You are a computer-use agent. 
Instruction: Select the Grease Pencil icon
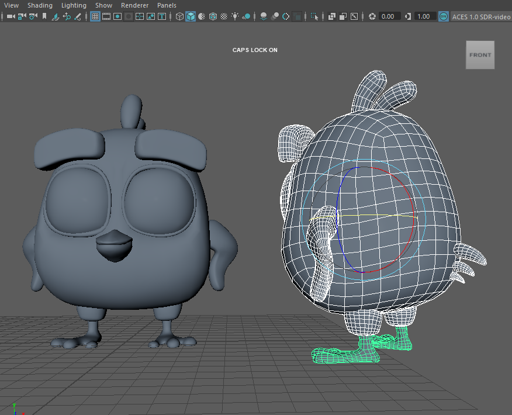78,16
